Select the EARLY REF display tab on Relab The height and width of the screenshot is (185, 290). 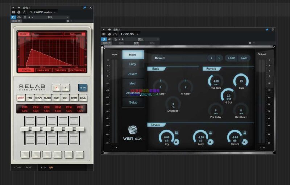pyautogui.click(x=43, y=70)
